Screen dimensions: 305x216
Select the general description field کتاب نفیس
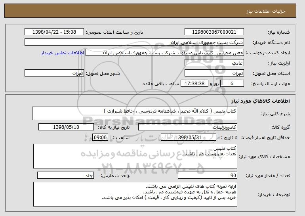tap(135, 113)
